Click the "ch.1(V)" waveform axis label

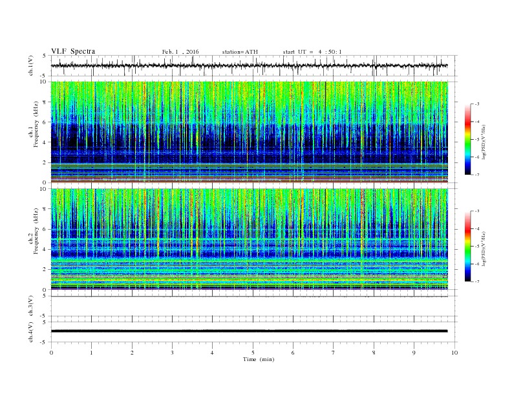(31, 65)
